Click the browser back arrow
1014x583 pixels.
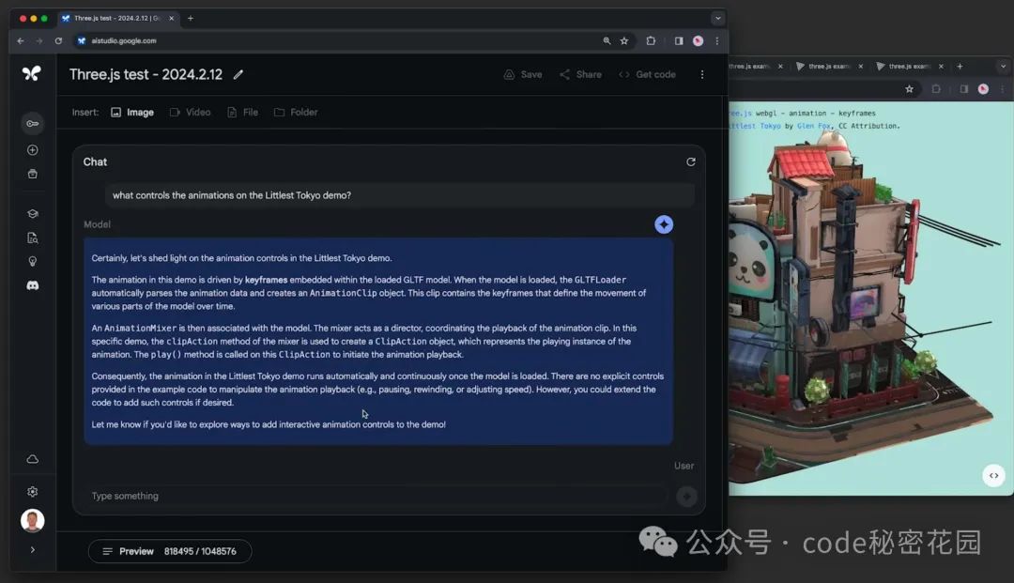[x=21, y=40]
